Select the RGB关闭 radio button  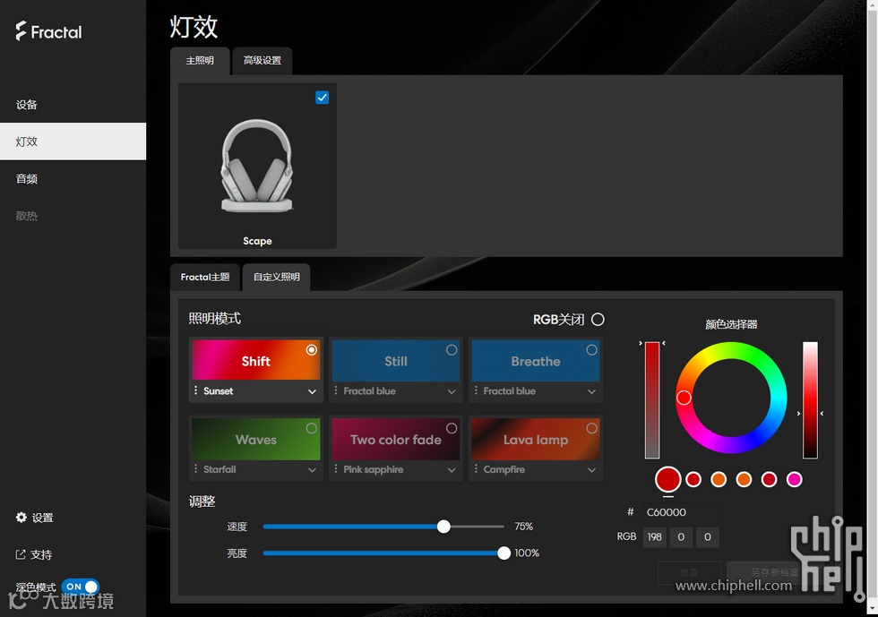pos(598,319)
